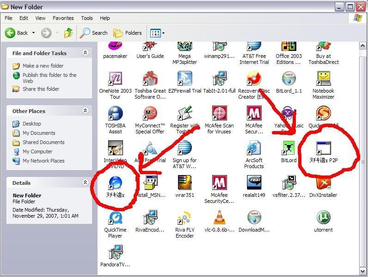
Task: Collapse the Details panel
Action: coord(85,182)
